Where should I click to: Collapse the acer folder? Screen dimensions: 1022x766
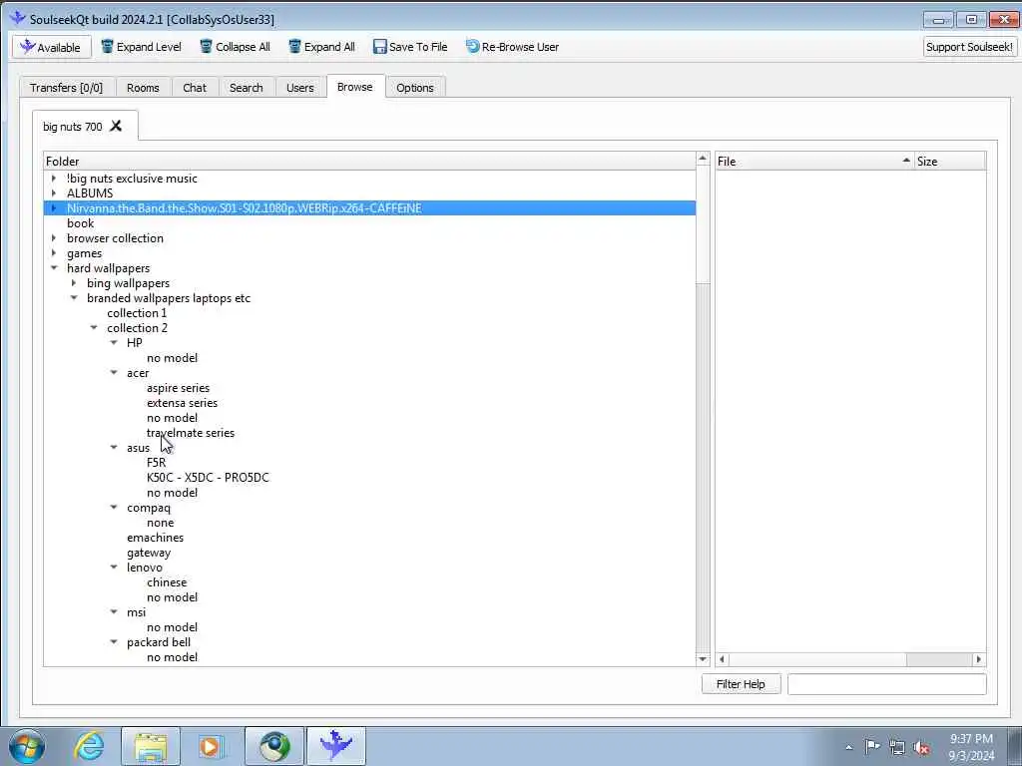tap(114, 373)
